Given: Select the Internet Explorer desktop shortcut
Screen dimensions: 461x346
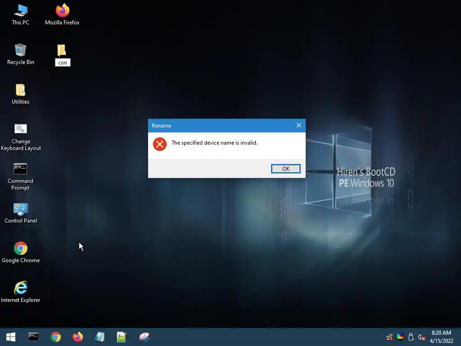Looking at the screenshot, I should [21, 292].
